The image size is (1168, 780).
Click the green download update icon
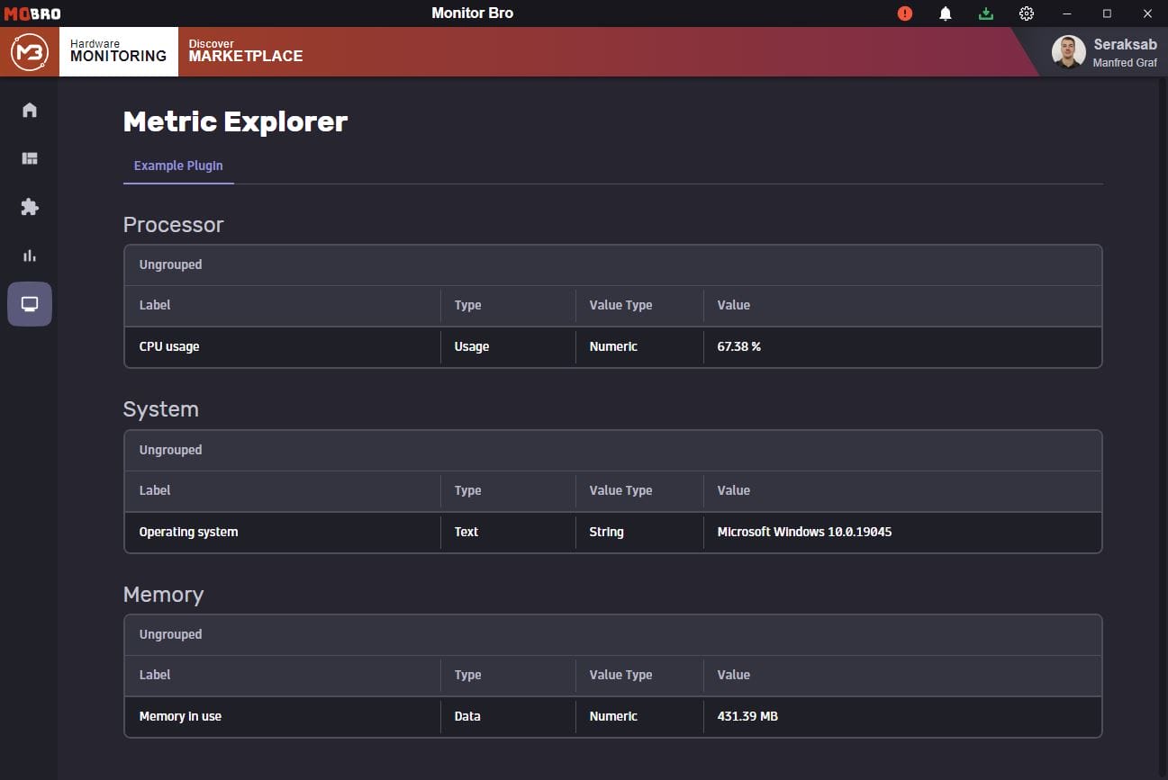click(x=986, y=13)
